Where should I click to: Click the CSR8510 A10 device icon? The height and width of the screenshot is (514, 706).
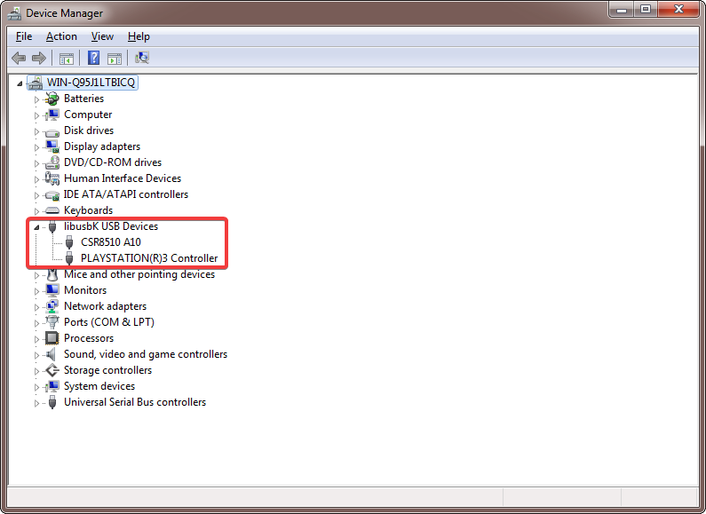(69, 242)
